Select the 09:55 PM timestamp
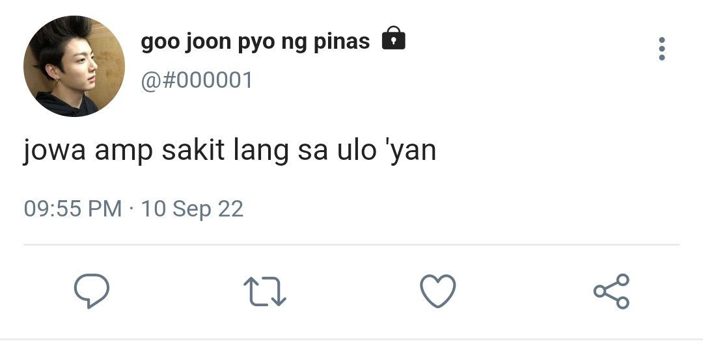Viewport: 703px width, 351px height. (x=73, y=209)
